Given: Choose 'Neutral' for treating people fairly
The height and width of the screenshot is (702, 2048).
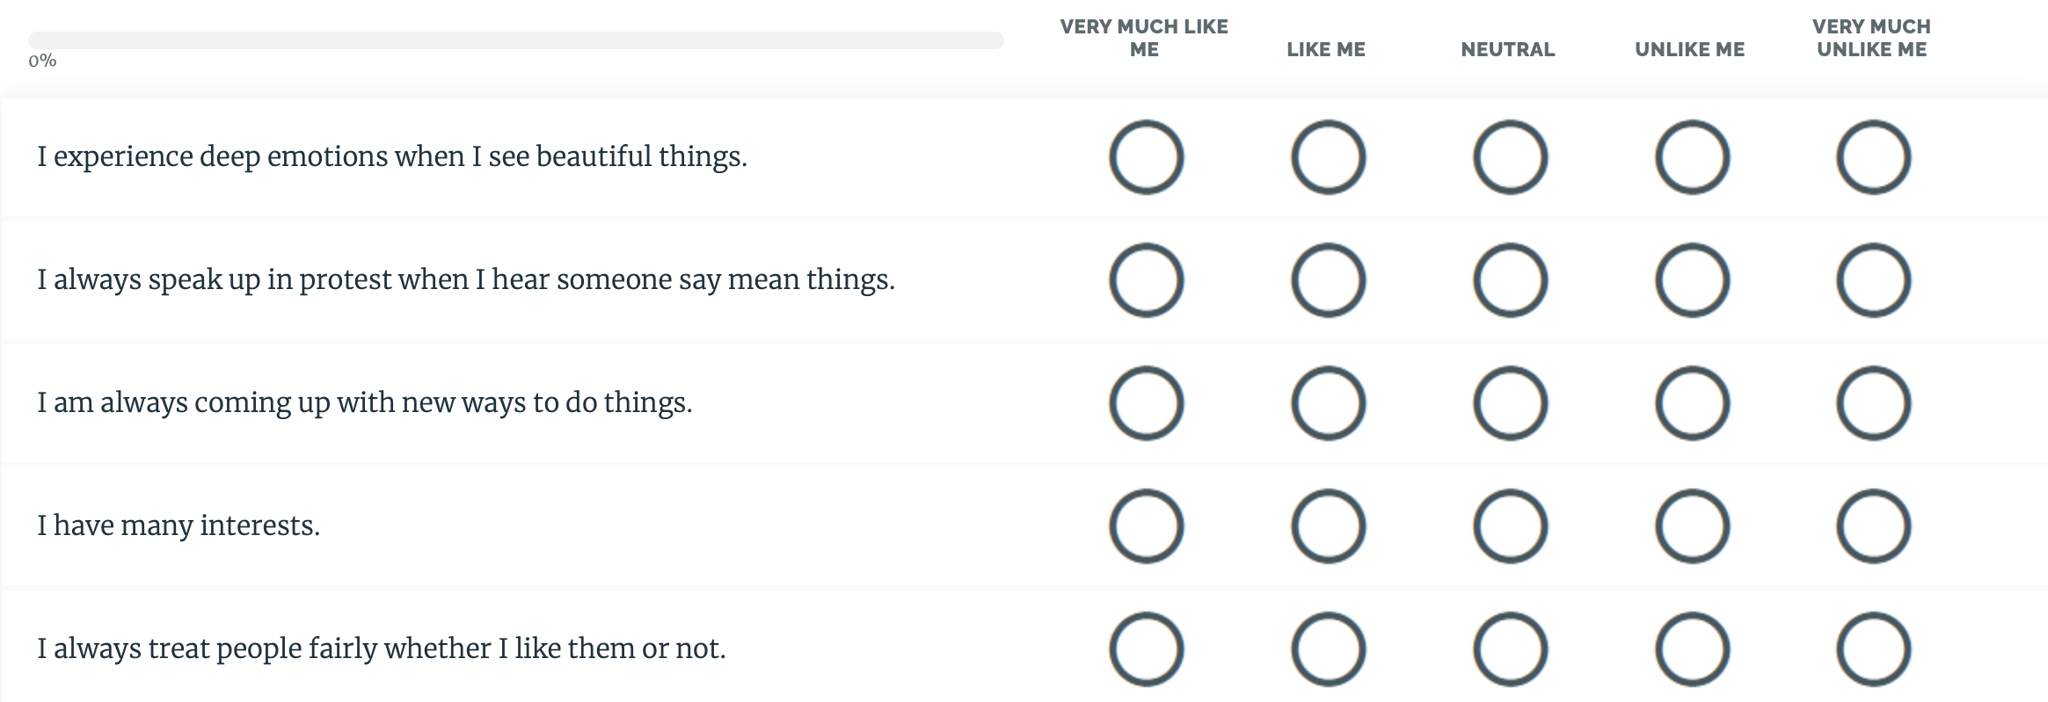Looking at the screenshot, I should click(1510, 649).
